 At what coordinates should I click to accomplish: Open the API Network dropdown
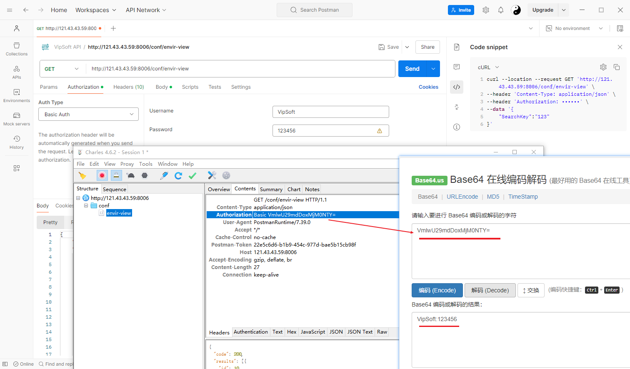[146, 10]
